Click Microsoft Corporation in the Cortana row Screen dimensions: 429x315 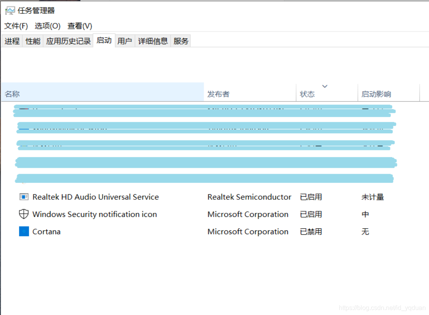tap(248, 231)
